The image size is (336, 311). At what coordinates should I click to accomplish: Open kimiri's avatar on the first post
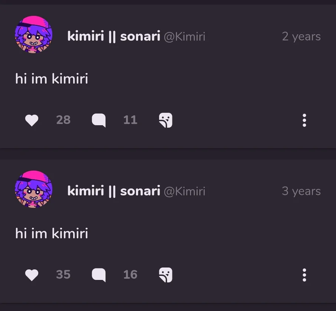[x=34, y=34]
